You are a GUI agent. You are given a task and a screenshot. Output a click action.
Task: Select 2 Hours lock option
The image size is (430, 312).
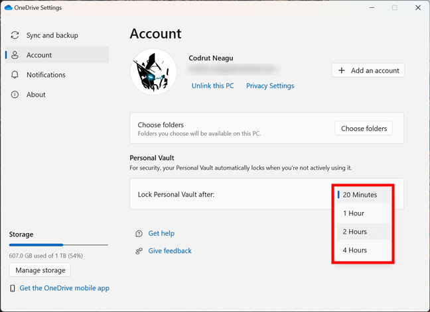pyautogui.click(x=364, y=232)
